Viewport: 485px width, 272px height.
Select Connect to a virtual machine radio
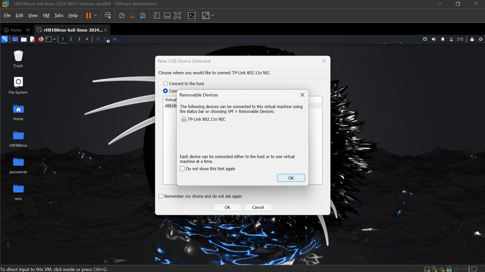(x=165, y=91)
